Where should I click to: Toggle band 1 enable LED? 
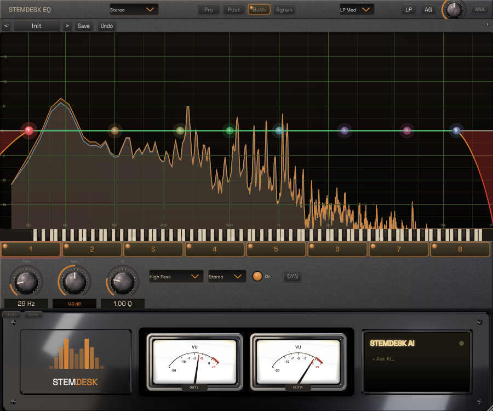point(5,246)
